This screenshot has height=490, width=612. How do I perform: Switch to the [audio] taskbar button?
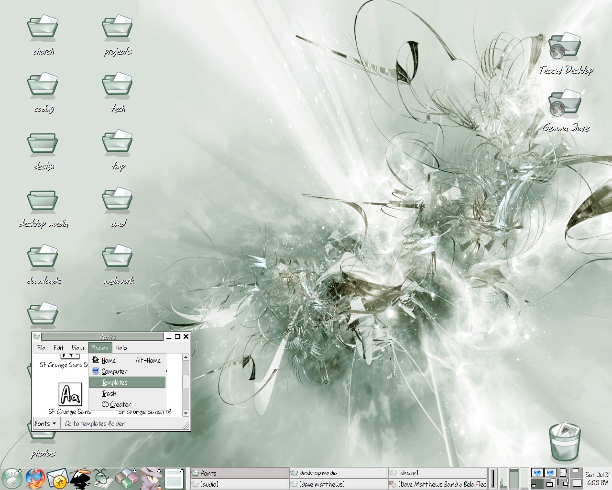click(x=240, y=484)
